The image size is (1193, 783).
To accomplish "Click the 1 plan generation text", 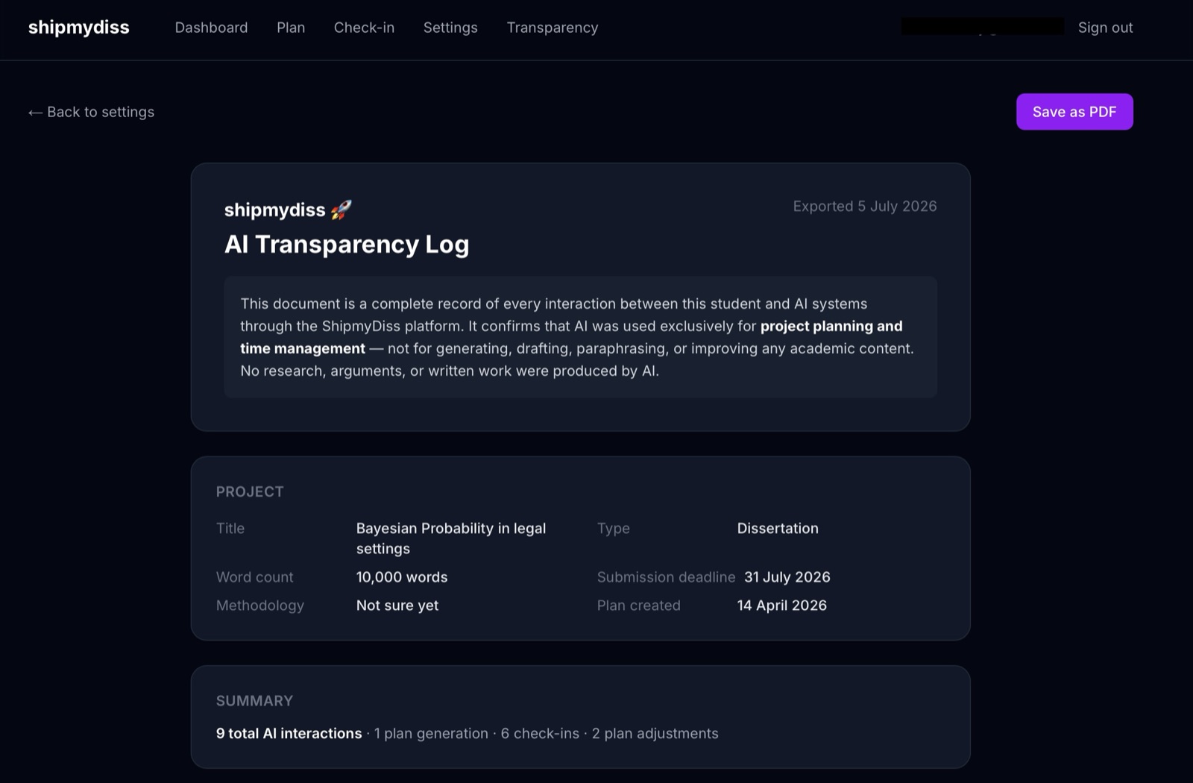I will coord(431,734).
